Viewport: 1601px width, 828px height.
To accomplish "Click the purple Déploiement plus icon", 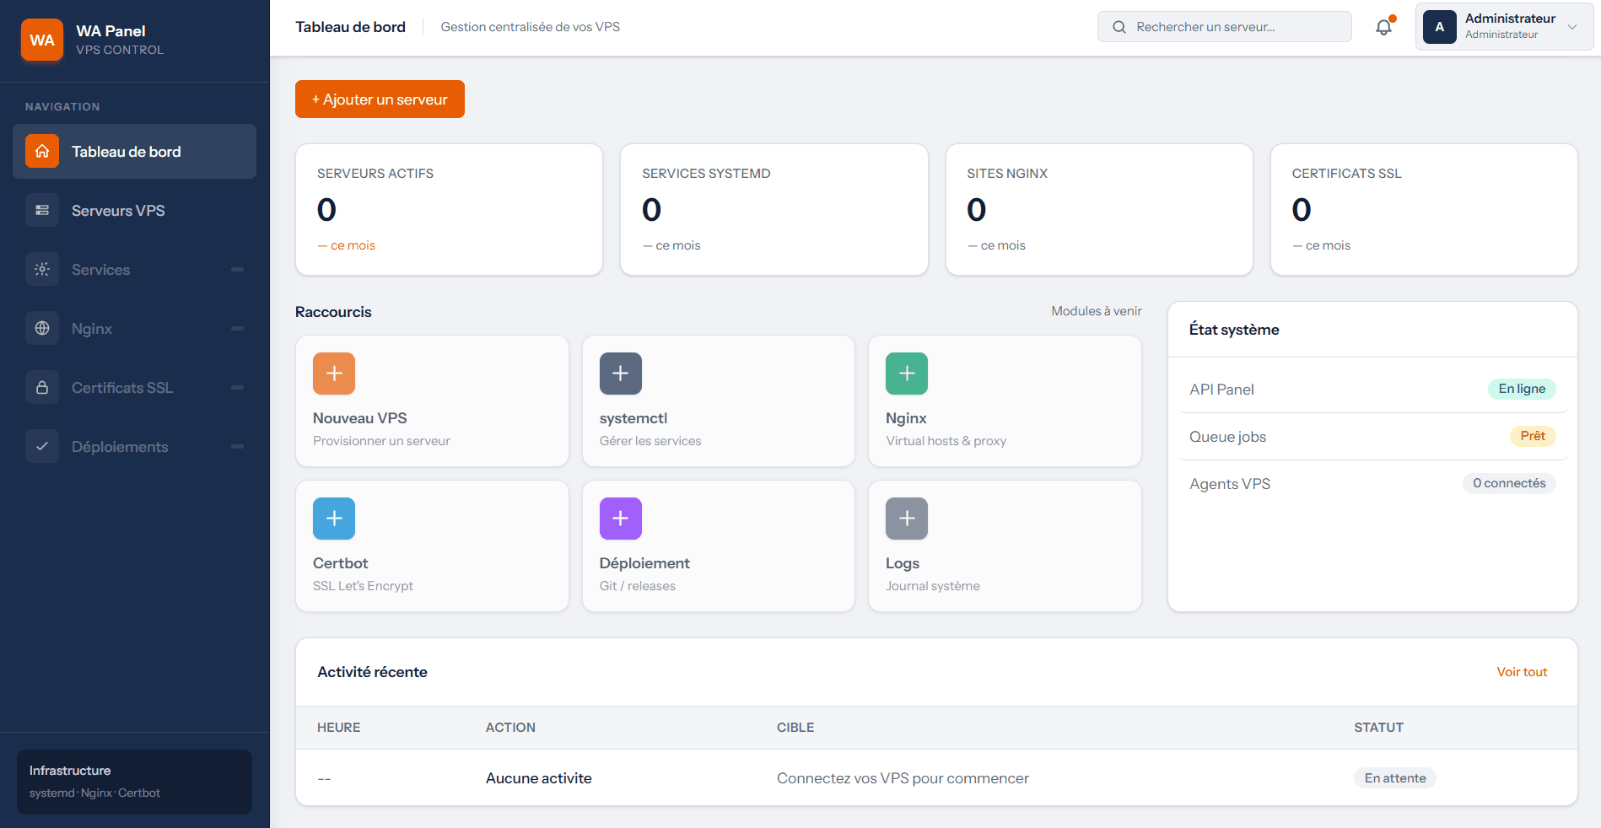I will coord(621,519).
